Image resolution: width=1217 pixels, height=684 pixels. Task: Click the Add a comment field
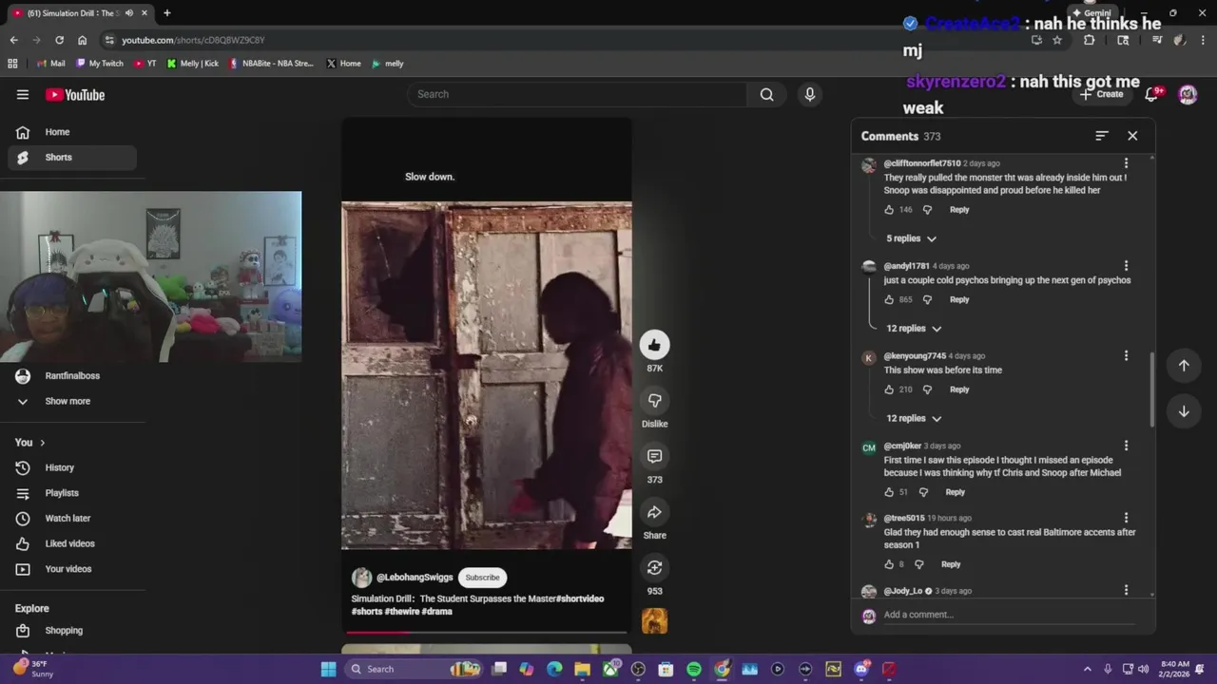[x=1008, y=615]
